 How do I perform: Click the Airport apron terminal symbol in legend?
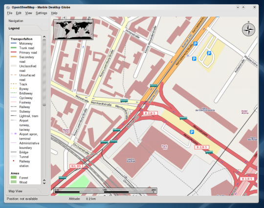[x=14, y=134]
